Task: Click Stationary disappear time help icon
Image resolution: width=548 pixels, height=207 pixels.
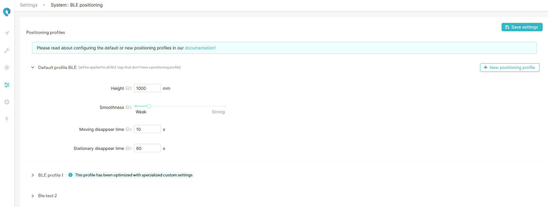Action: point(127,148)
